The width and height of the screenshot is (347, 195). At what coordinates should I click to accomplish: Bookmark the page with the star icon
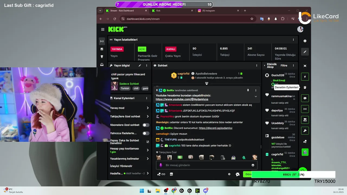252,19
